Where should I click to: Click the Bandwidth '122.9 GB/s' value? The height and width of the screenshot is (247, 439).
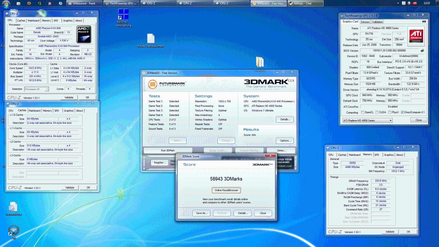point(413,84)
